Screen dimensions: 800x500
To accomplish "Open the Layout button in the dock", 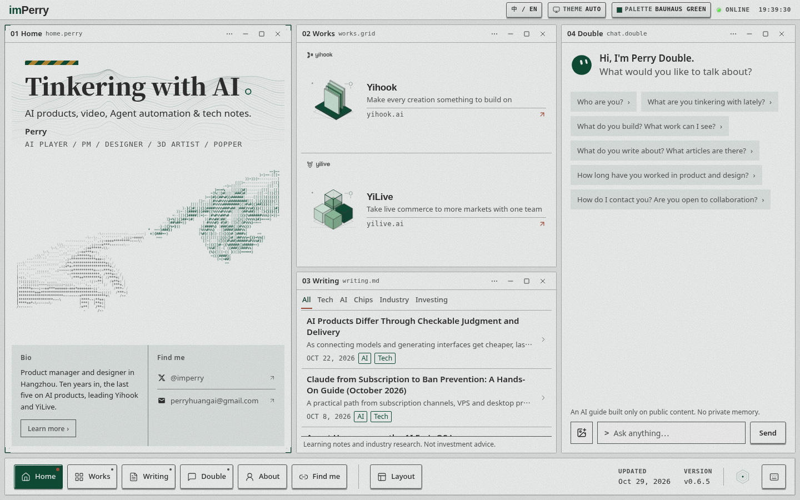I will pos(396,477).
